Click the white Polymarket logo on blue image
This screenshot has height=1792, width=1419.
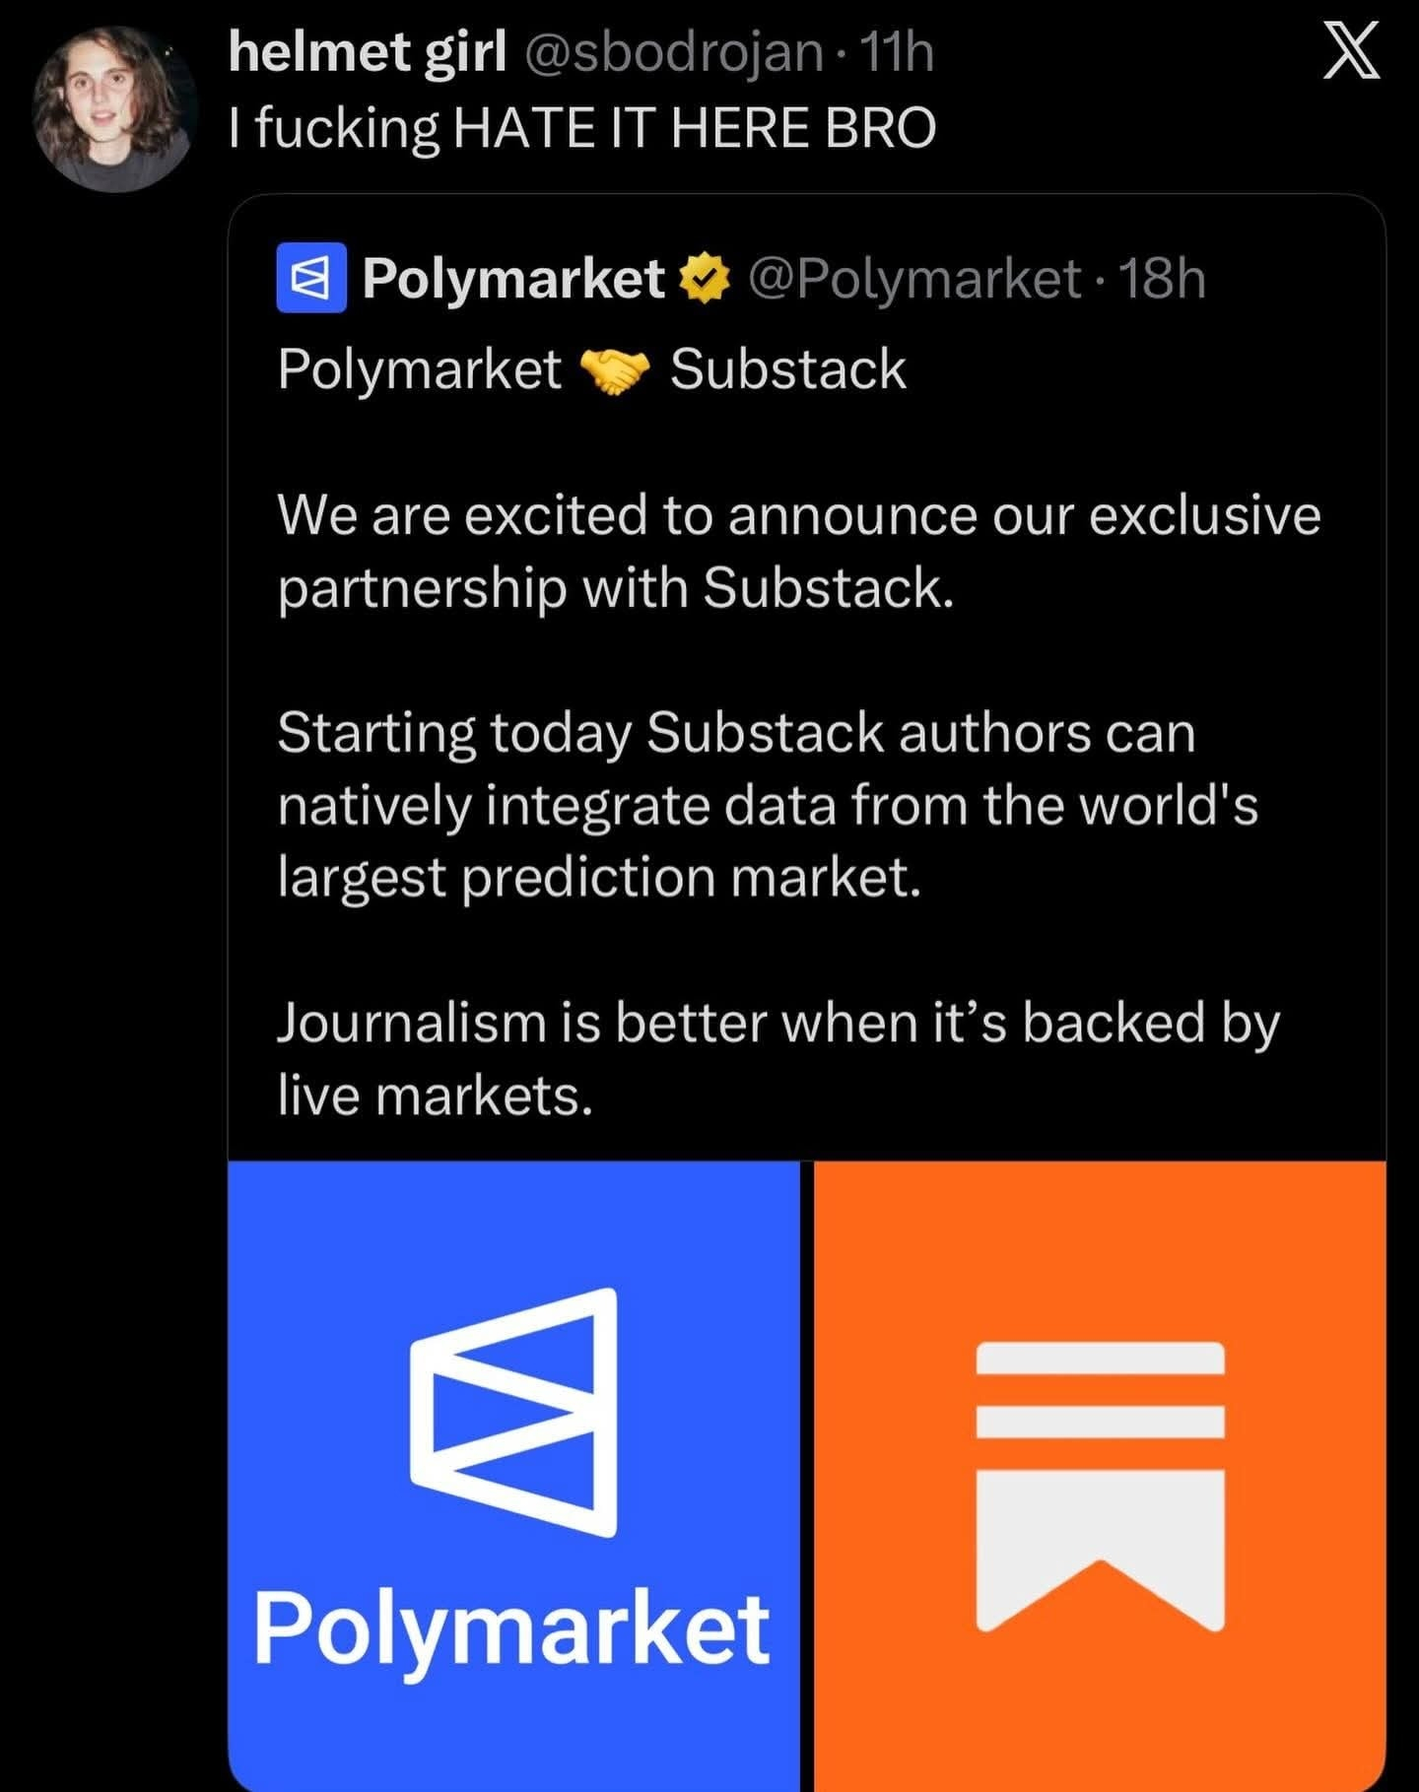click(x=514, y=1412)
